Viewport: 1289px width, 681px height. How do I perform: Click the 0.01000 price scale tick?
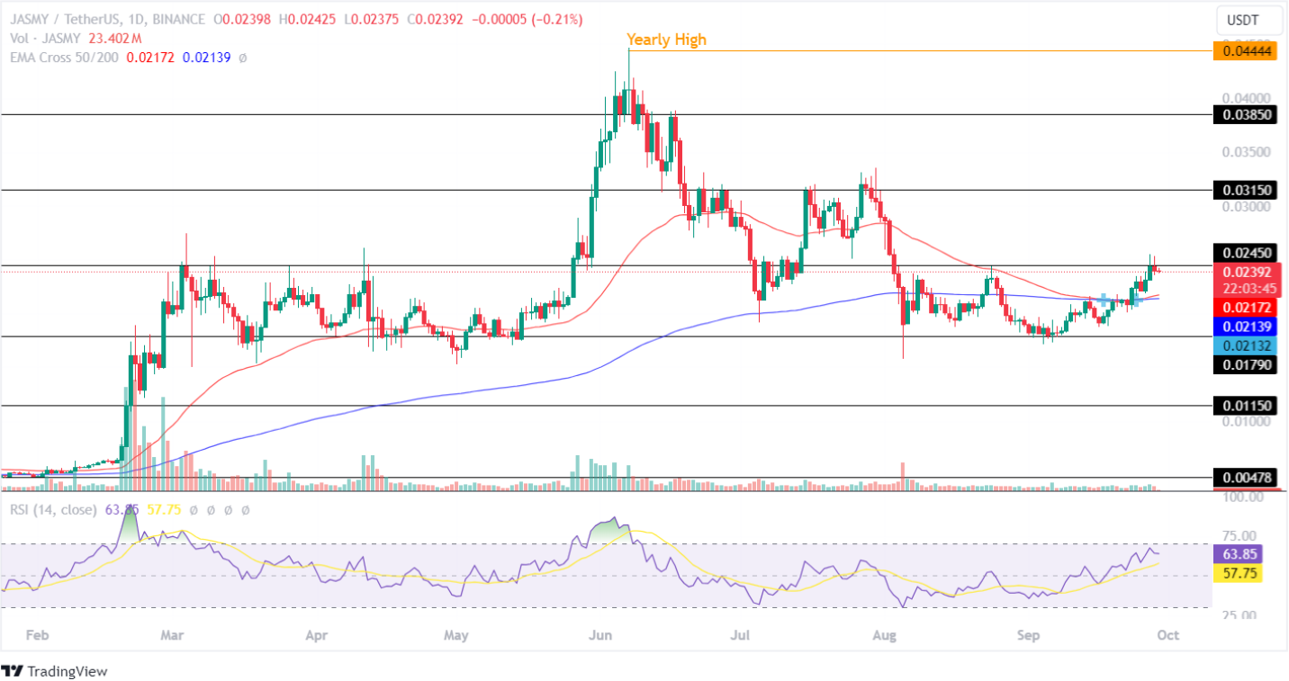point(1246,420)
